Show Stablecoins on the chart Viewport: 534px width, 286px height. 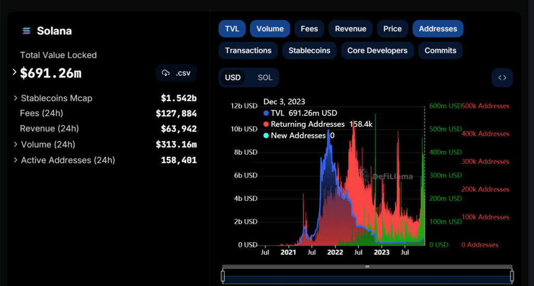point(309,51)
